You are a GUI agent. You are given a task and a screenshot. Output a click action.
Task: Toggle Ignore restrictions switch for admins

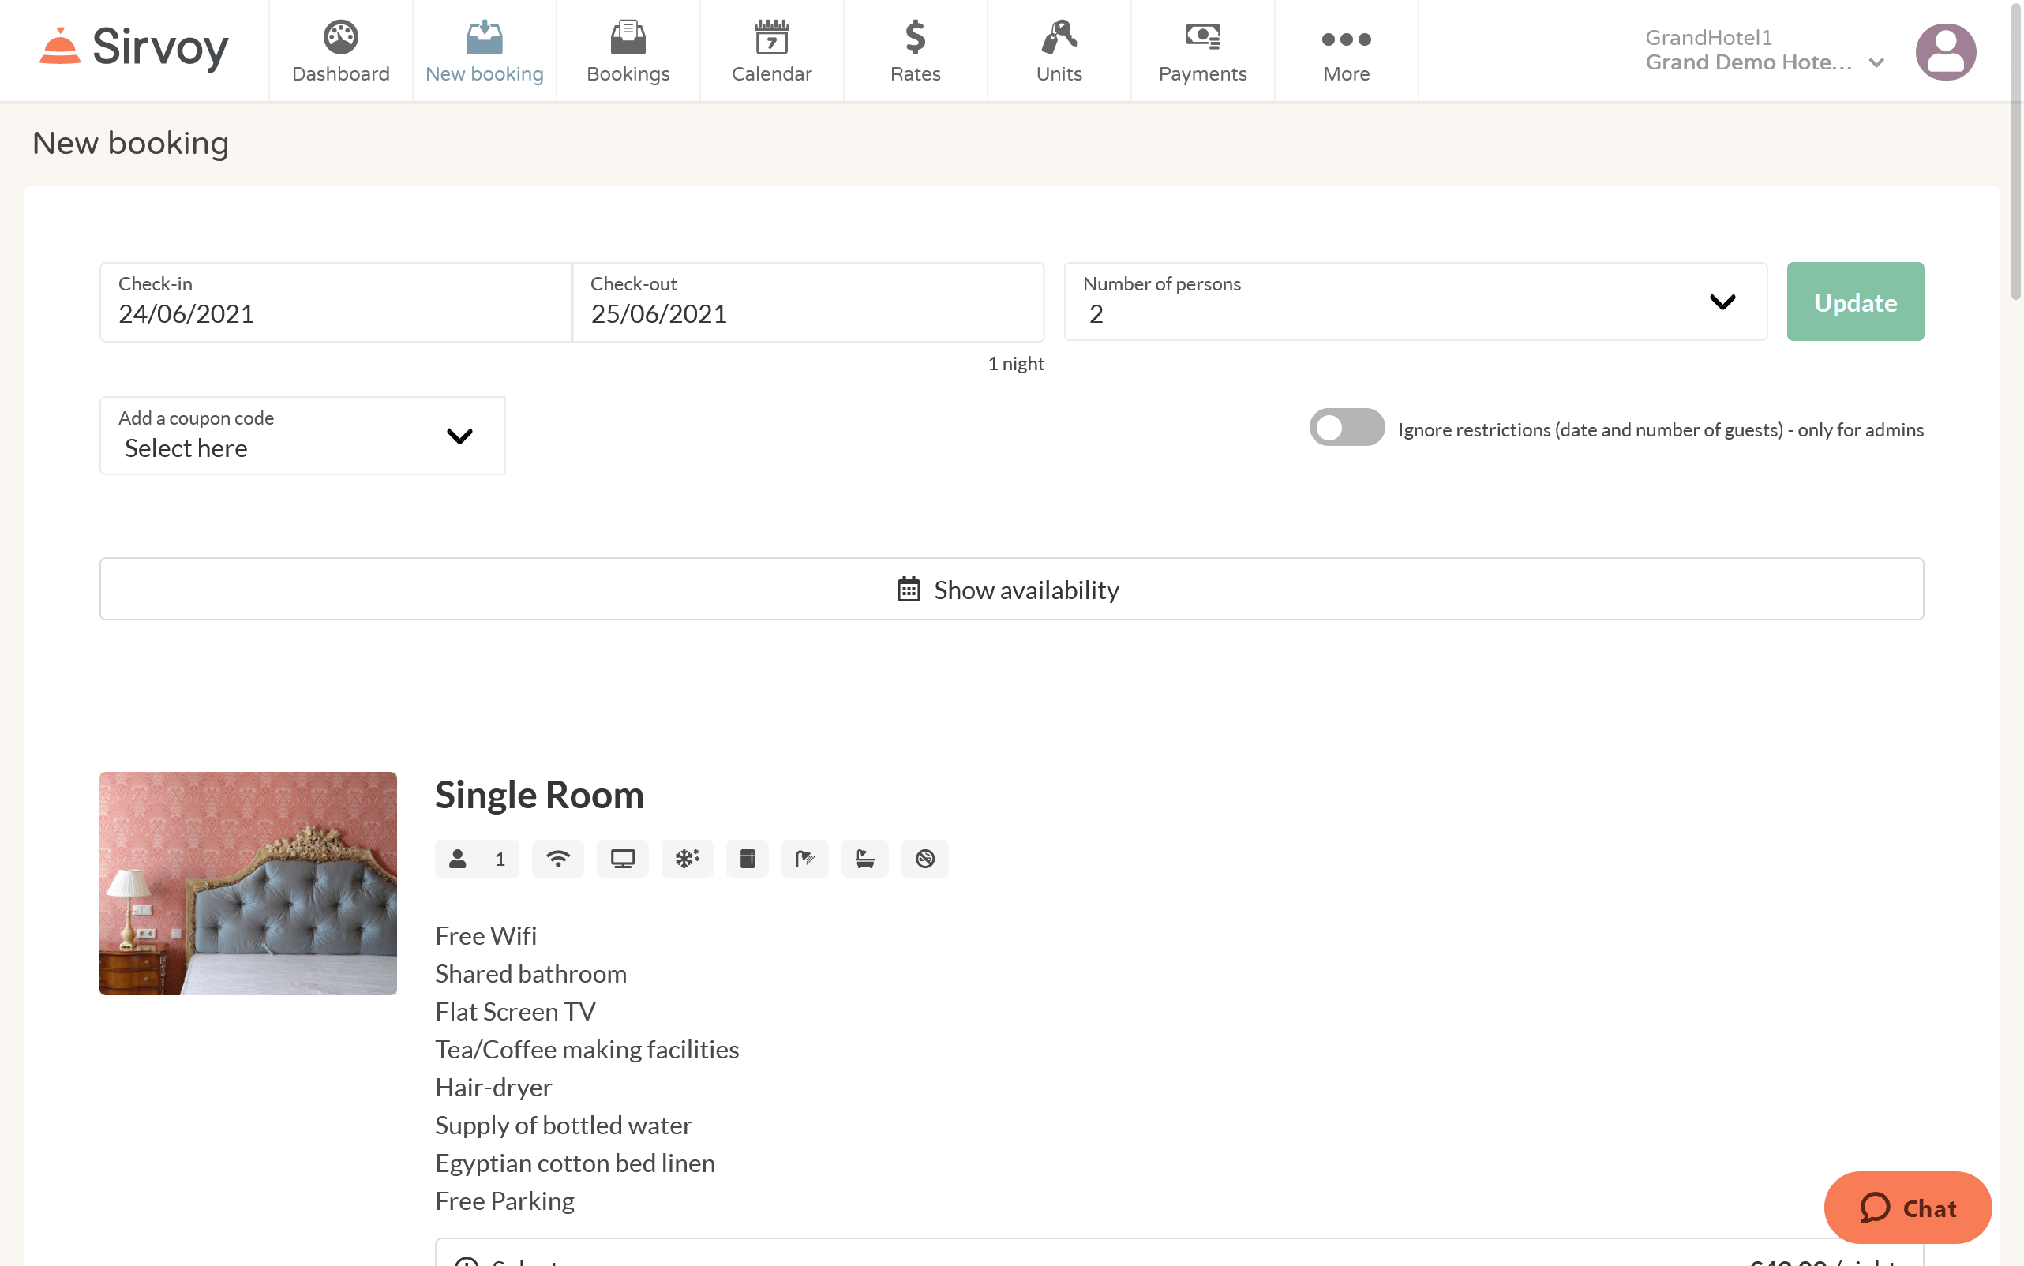[1347, 427]
